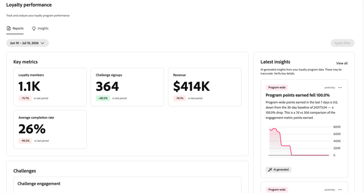Open 'Program points earned fell 100.0%' insight
This screenshot has height=193, width=364.
coord(298,95)
